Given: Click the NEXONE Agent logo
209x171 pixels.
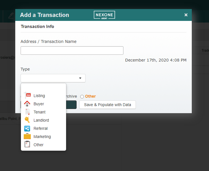Looking at the screenshot, I should 104,15.
